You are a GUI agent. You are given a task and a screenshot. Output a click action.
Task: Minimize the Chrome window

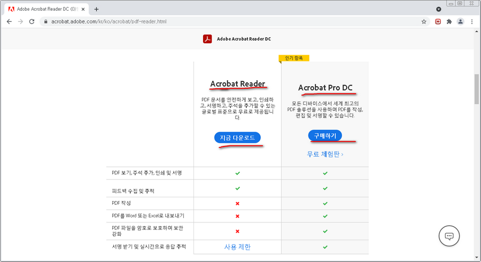pyautogui.click(x=451, y=4)
